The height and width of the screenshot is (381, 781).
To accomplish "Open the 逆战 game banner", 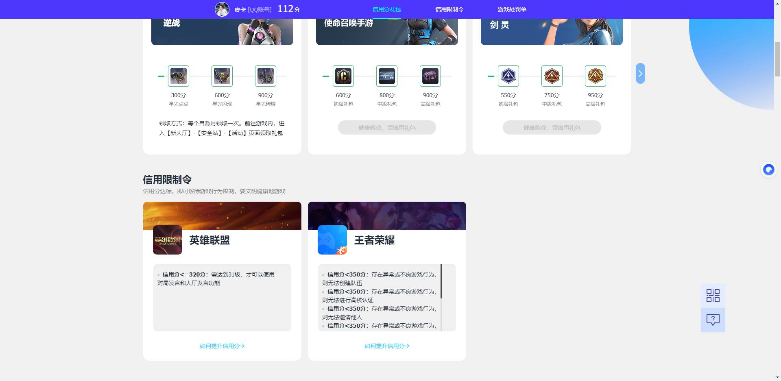I will pos(222,32).
